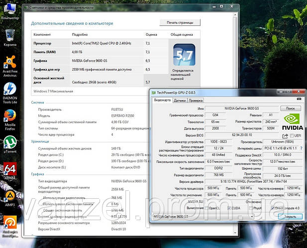Launch µTorrent desktop shortcut
Screen dimensions: 307x248
click(x=10, y=144)
